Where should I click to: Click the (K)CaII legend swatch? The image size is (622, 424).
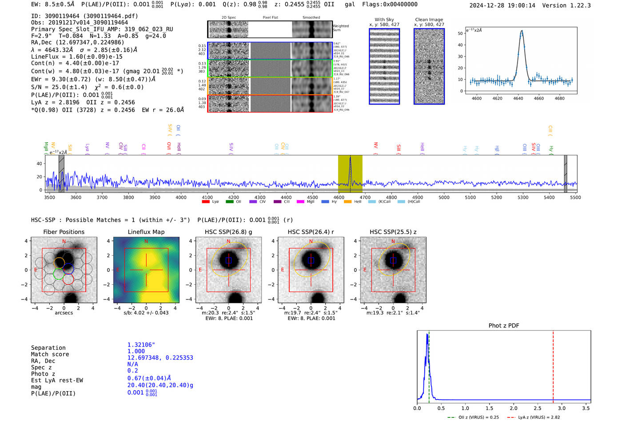click(x=372, y=202)
